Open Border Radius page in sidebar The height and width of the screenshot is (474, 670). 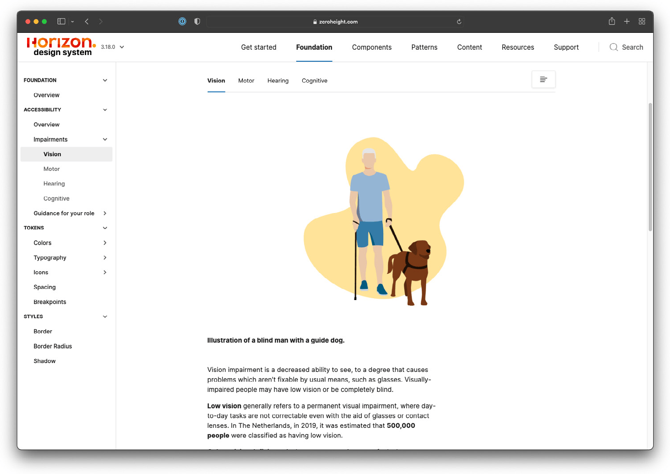coord(53,346)
